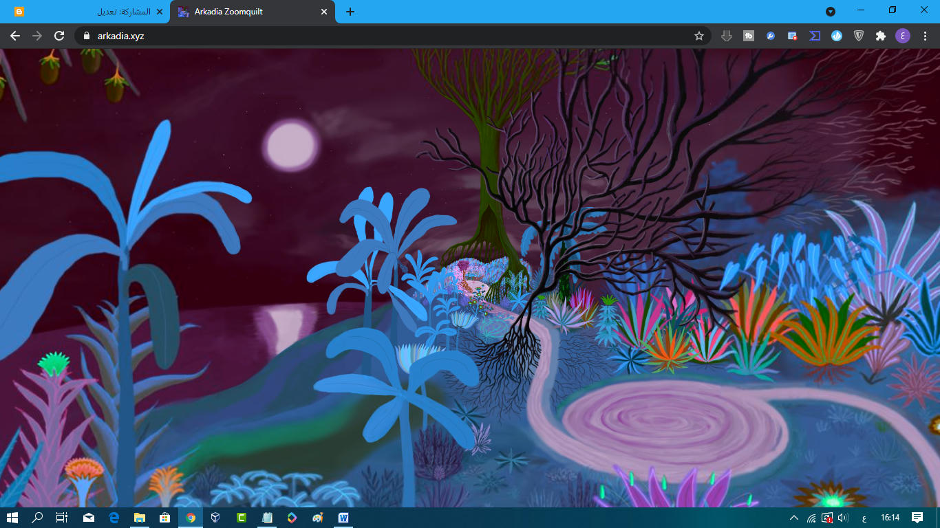
Task: Open the clock showing 16:14
Action: pyautogui.click(x=890, y=518)
